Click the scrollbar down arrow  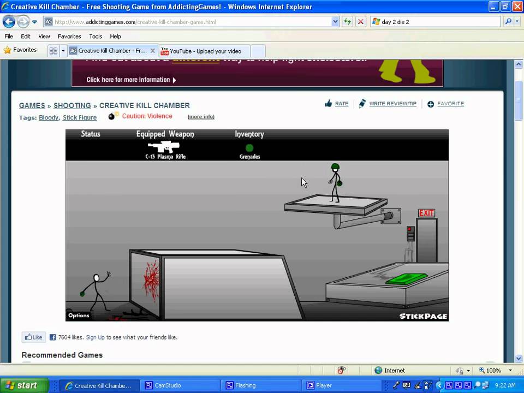pos(519,358)
